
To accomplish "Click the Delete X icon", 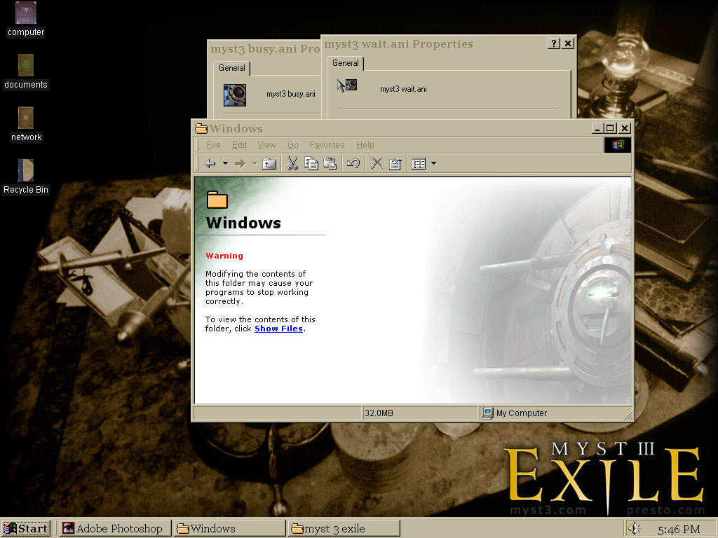I will tap(377, 164).
